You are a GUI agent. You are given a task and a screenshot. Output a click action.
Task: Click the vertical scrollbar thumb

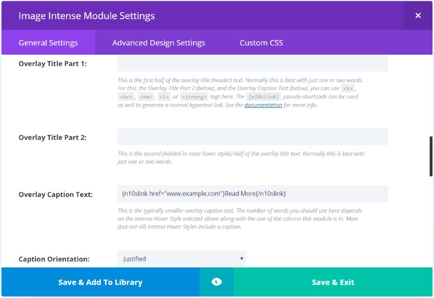(431, 156)
